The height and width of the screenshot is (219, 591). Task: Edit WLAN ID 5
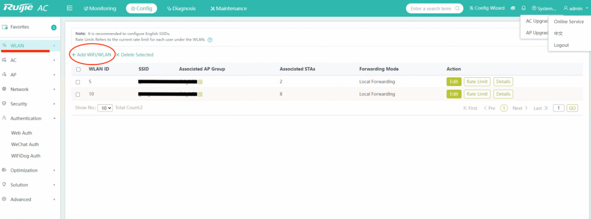coord(454,82)
